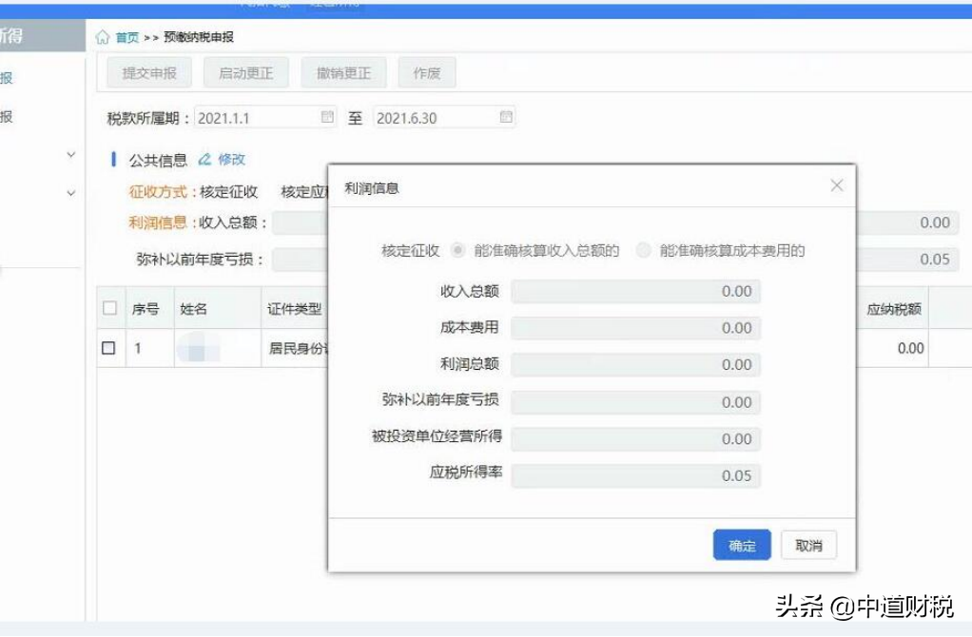This screenshot has height=637, width=972.
Task: Click the 证件类型 column header
Action: tap(295, 309)
